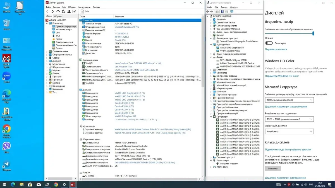Open the AIDA64 benchmark graph icon

[x=74, y=12]
